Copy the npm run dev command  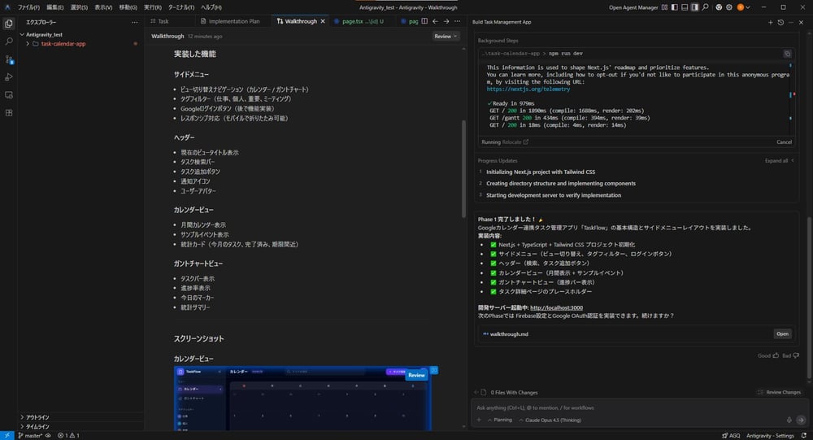(787, 54)
